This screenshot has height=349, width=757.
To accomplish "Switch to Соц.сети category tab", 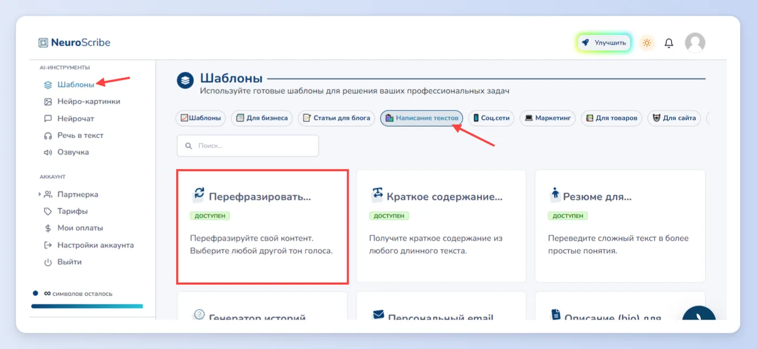I will pos(492,118).
